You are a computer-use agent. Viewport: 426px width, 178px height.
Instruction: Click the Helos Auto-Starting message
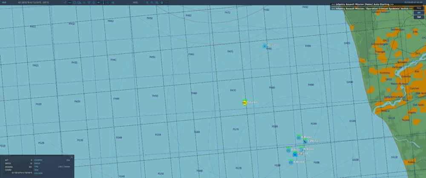coord(363,5)
